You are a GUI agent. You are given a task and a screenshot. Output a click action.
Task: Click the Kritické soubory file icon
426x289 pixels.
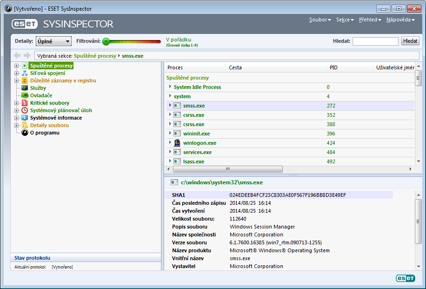coord(25,103)
